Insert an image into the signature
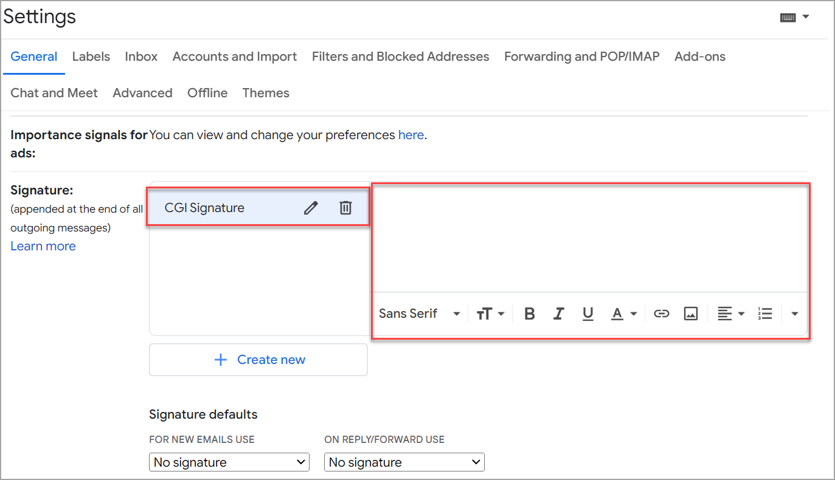 [x=691, y=314]
